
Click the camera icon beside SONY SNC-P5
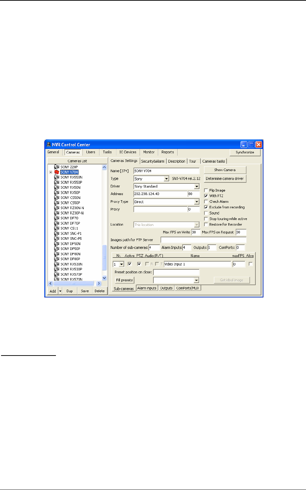pyautogui.click(x=57, y=239)
